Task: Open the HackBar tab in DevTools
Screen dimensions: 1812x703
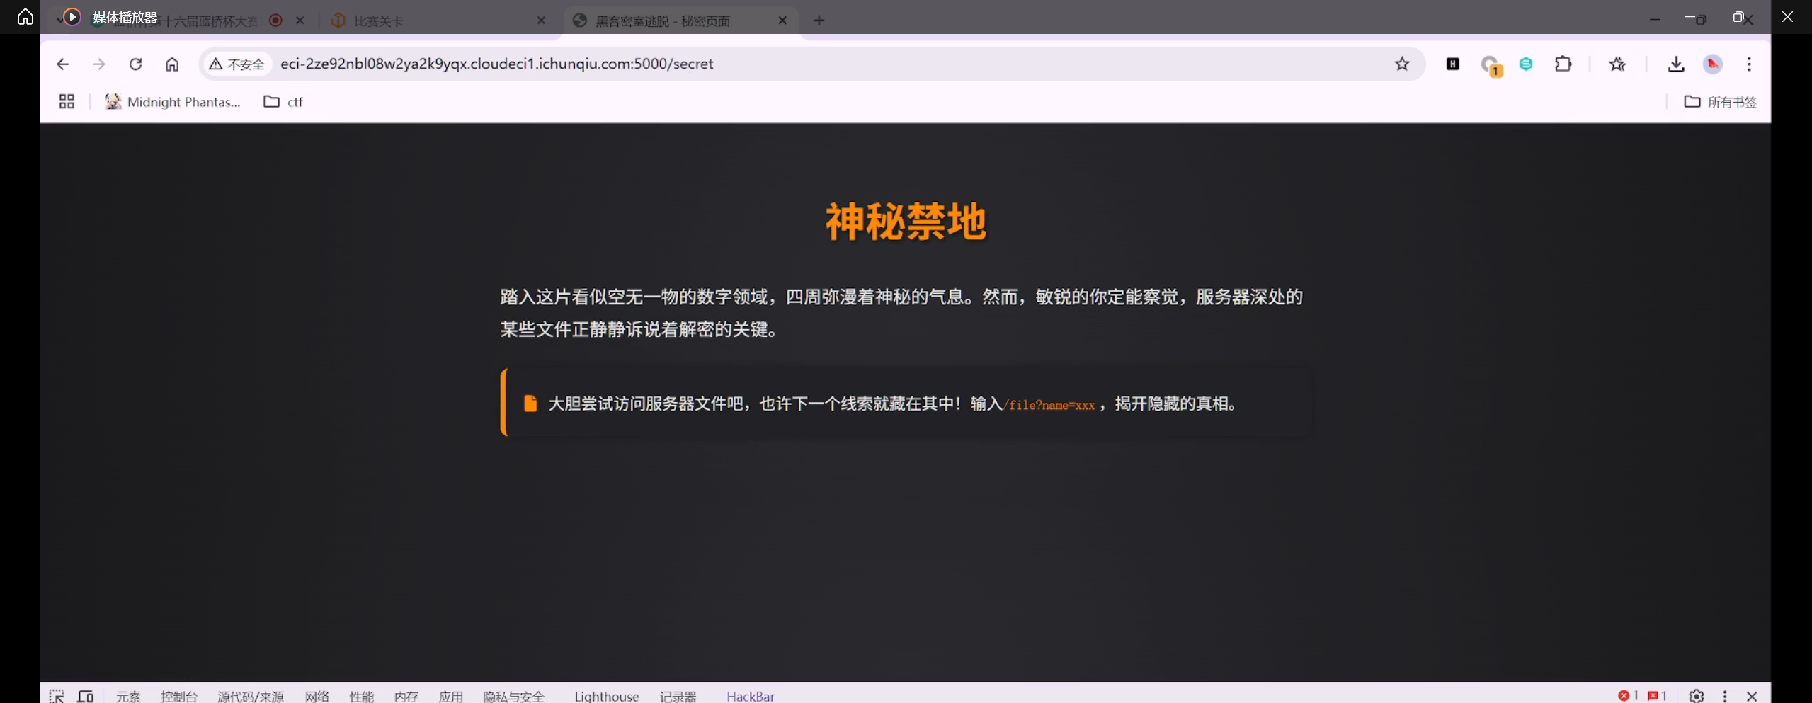Action: coord(750,696)
